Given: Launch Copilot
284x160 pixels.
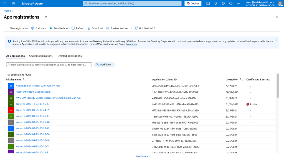Looking at the screenshot, I should pos(193,3).
